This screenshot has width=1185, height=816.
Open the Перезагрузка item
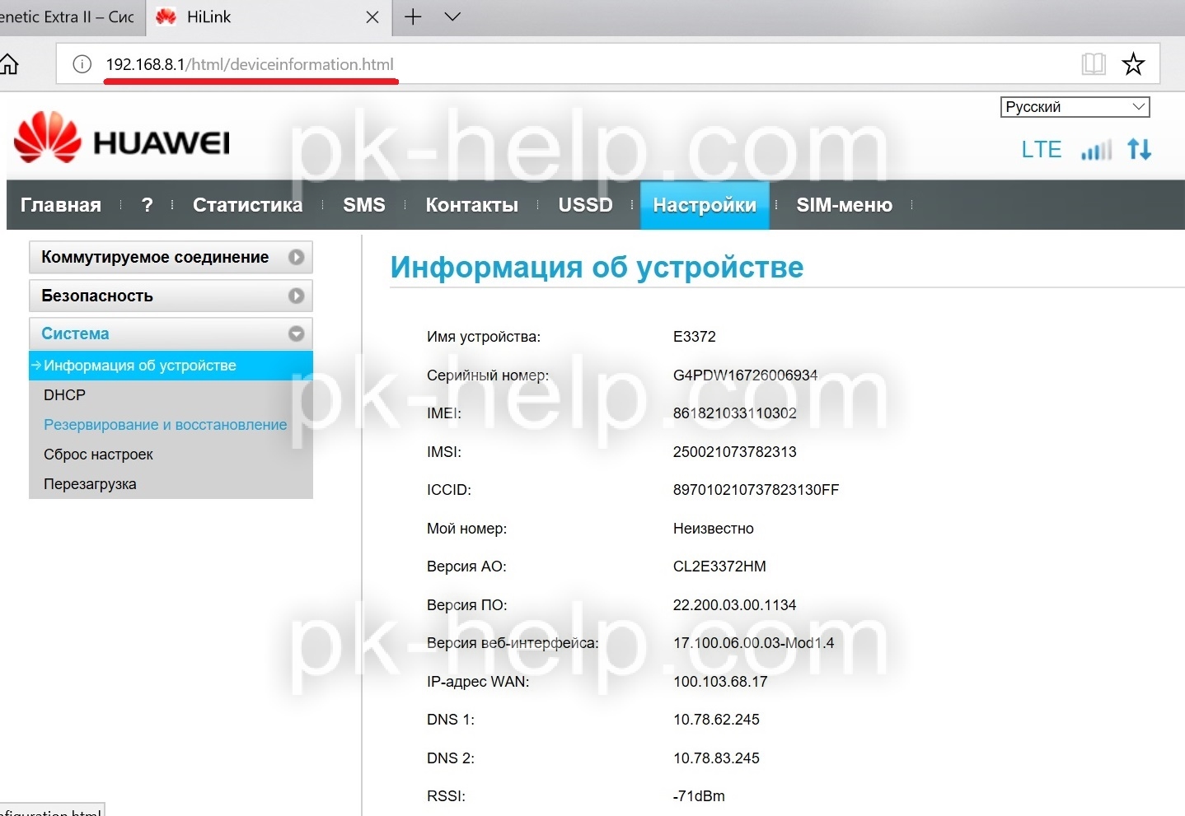pos(90,484)
